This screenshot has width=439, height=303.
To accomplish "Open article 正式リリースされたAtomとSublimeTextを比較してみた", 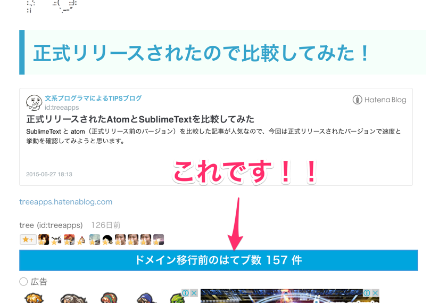I will pyautogui.click(x=140, y=119).
